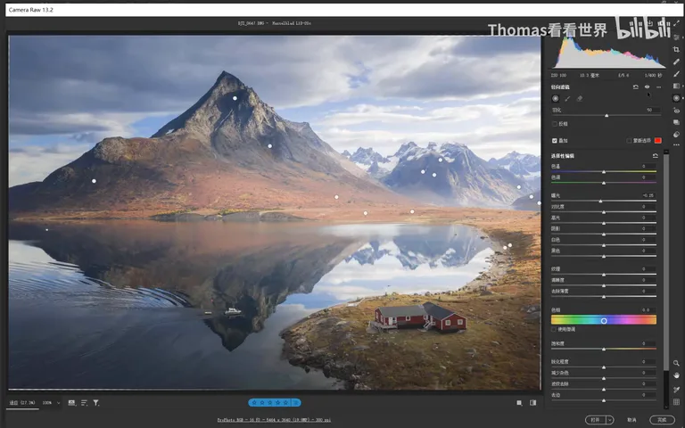Reset the radial filter adjustments icon
The height and width of the screenshot is (428, 685).
[636, 86]
